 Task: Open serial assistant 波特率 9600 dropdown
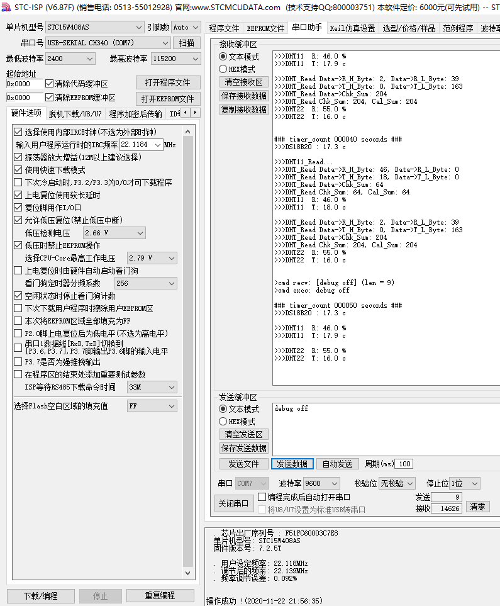point(321,483)
